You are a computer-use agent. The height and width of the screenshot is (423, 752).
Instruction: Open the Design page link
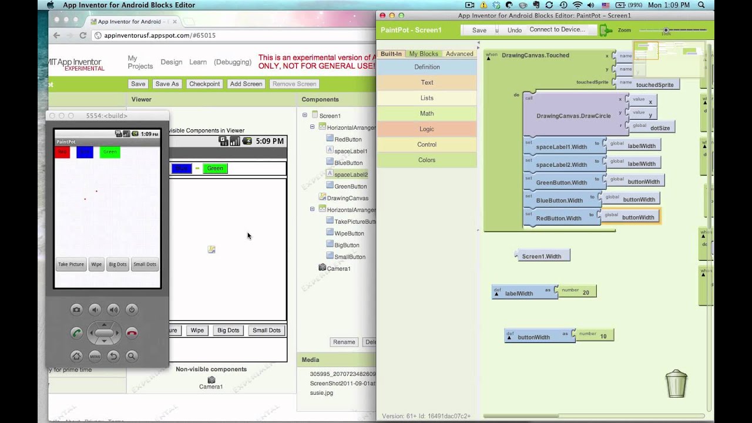pyautogui.click(x=172, y=62)
